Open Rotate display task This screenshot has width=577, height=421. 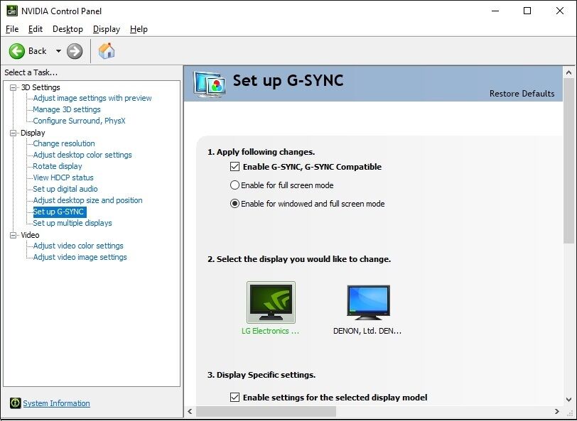(x=58, y=166)
